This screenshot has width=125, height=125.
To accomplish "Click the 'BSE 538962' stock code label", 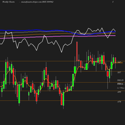I will pyautogui.click(x=48, y=2).
